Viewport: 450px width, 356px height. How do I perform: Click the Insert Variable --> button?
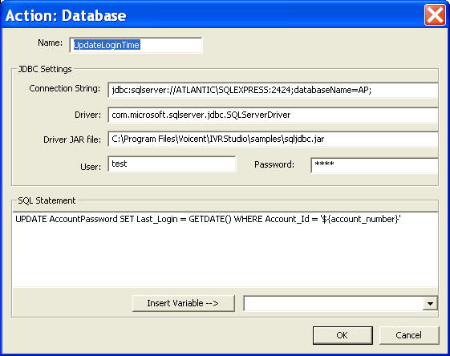pos(184,303)
